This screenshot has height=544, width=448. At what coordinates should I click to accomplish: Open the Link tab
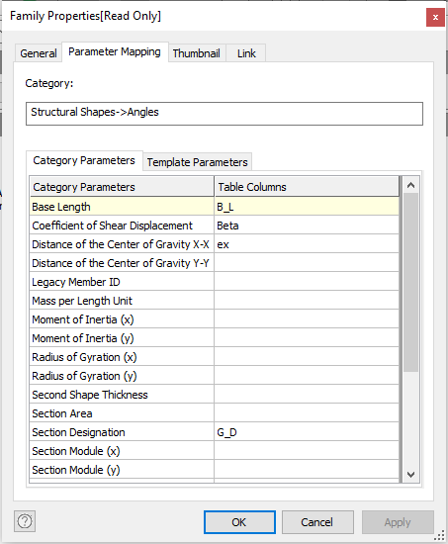(246, 53)
